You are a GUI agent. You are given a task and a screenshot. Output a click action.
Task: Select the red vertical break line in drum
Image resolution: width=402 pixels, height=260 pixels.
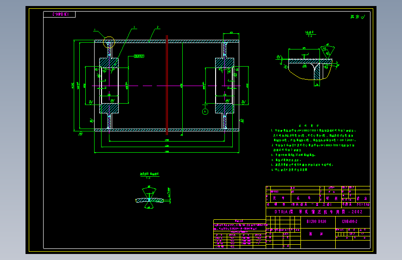pos(167,85)
